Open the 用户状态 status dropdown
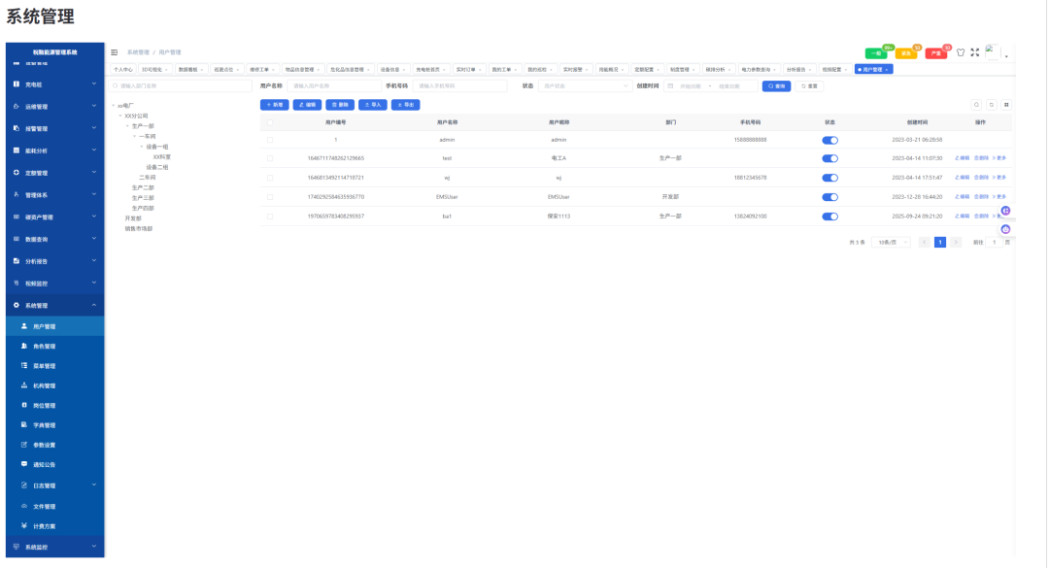The width and height of the screenshot is (1049, 568). 585,86
